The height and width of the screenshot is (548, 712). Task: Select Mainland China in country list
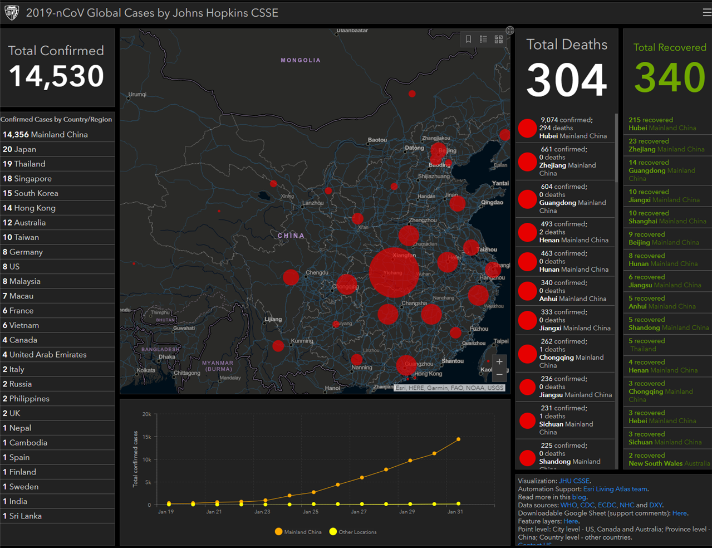57,134
